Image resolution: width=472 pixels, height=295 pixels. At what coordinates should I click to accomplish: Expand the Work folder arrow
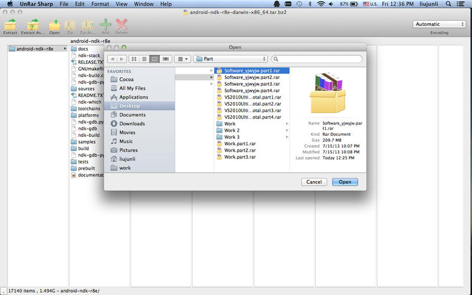(x=287, y=124)
